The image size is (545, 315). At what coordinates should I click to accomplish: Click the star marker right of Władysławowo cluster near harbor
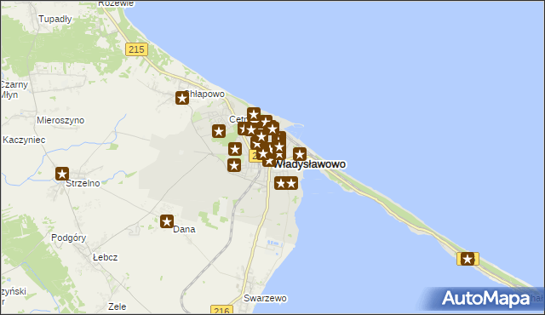click(300, 154)
